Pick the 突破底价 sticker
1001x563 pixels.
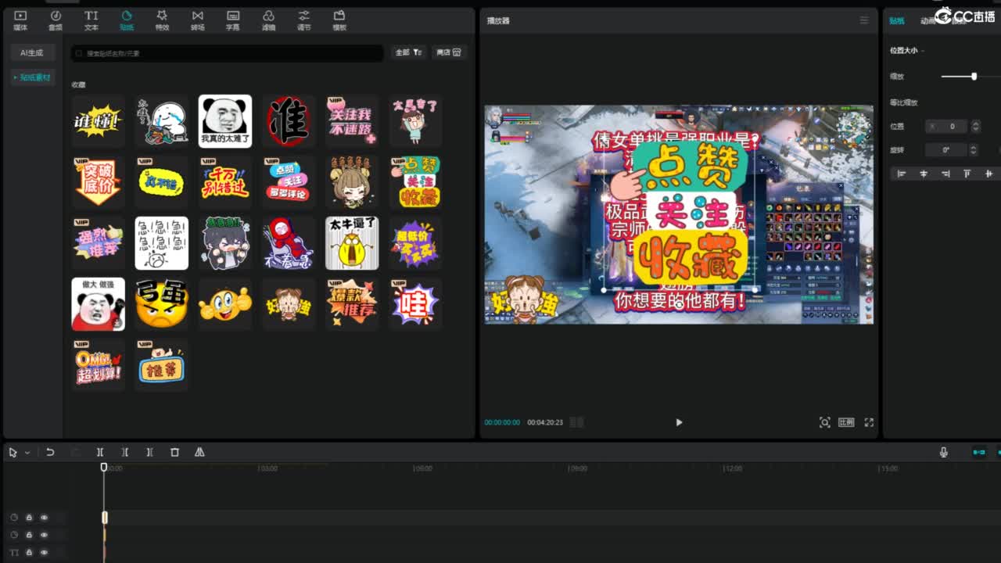pyautogui.click(x=98, y=182)
